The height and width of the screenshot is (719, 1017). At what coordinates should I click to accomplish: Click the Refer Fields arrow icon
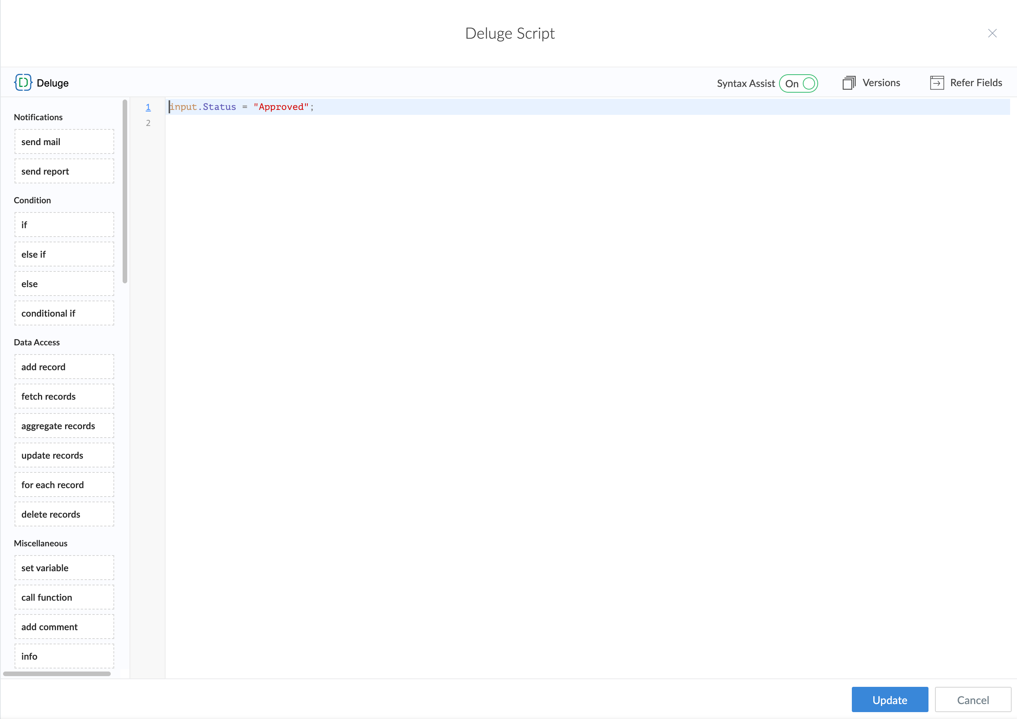coord(937,83)
